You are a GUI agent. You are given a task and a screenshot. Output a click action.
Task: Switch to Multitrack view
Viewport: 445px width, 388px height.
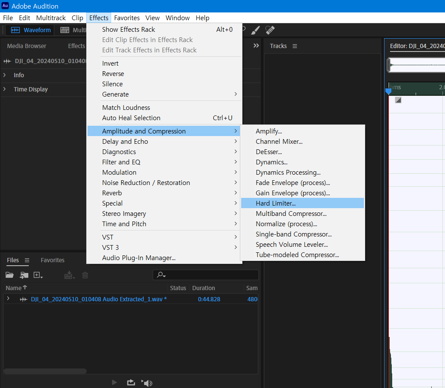point(73,30)
